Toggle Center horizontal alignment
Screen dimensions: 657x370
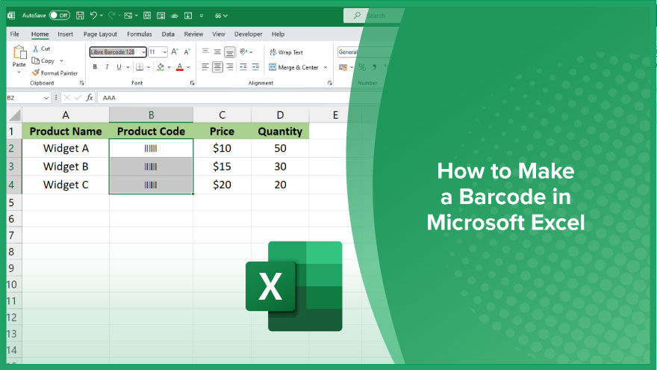click(x=217, y=67)
